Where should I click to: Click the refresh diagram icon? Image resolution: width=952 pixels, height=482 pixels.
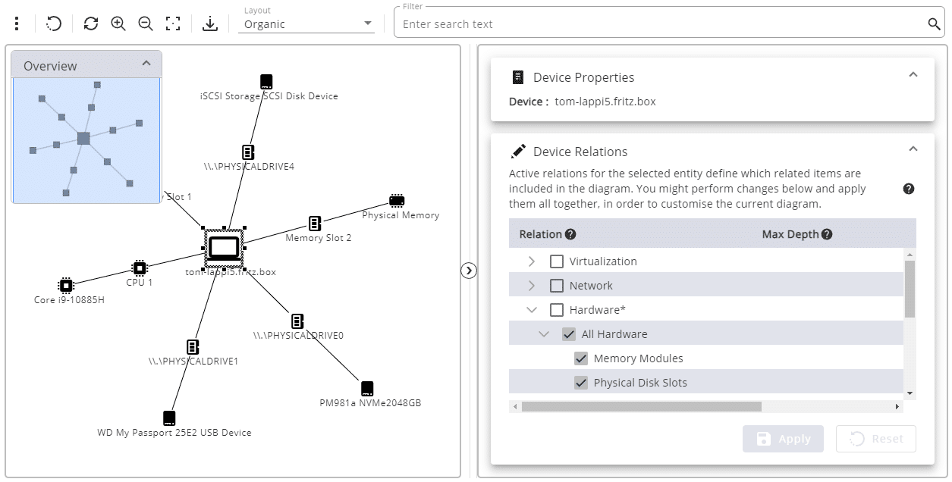pyautogui.click(x=91, y=23)
